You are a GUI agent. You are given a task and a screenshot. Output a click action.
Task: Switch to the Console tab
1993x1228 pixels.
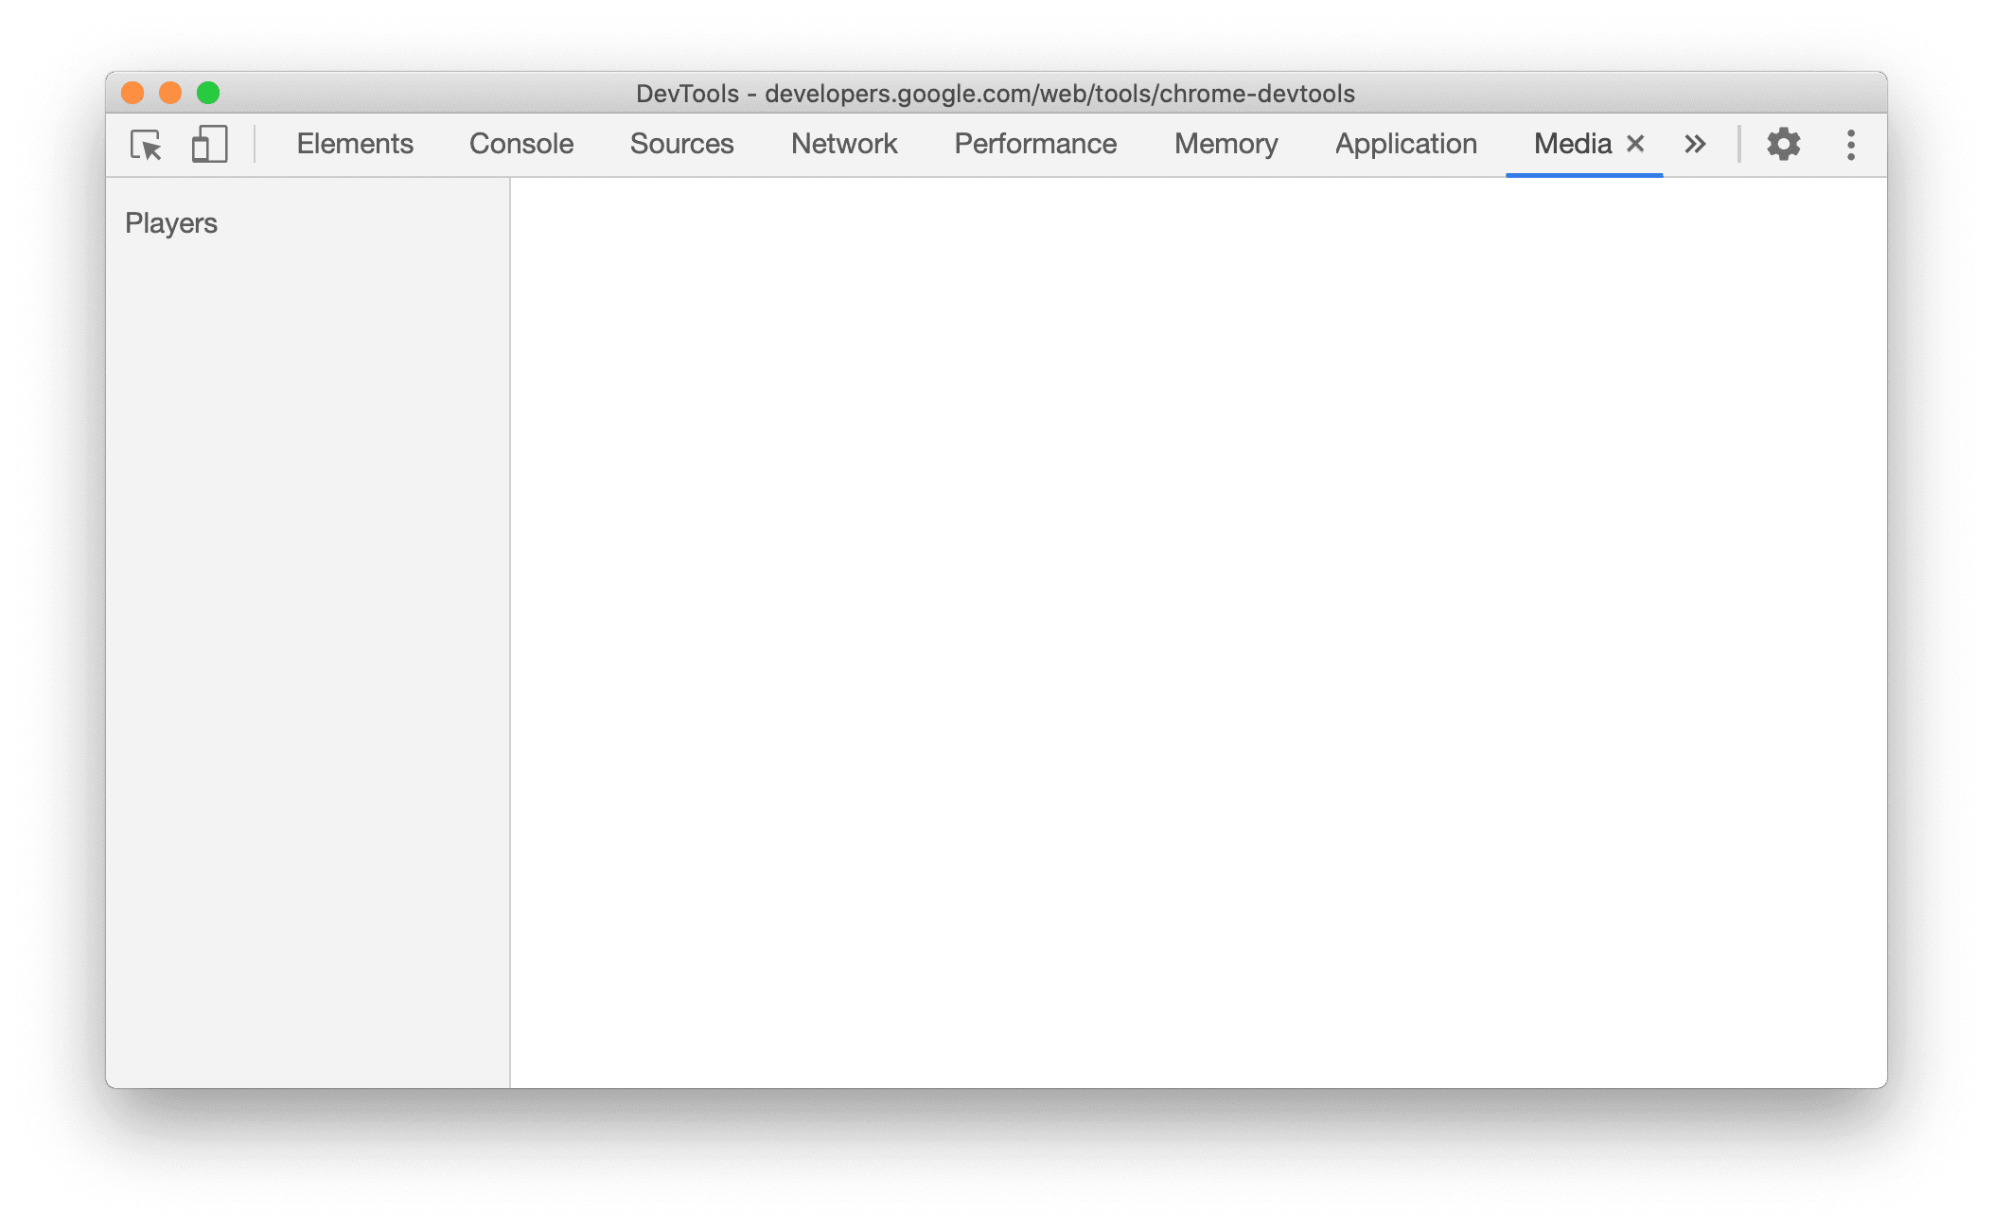click(x=522, y=142)
